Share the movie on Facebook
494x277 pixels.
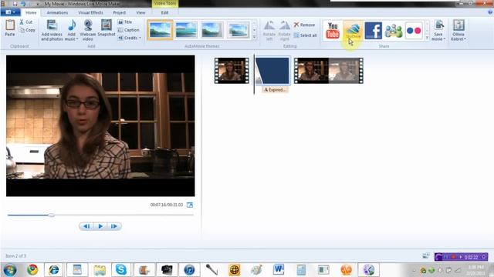[x=374, y=30]
